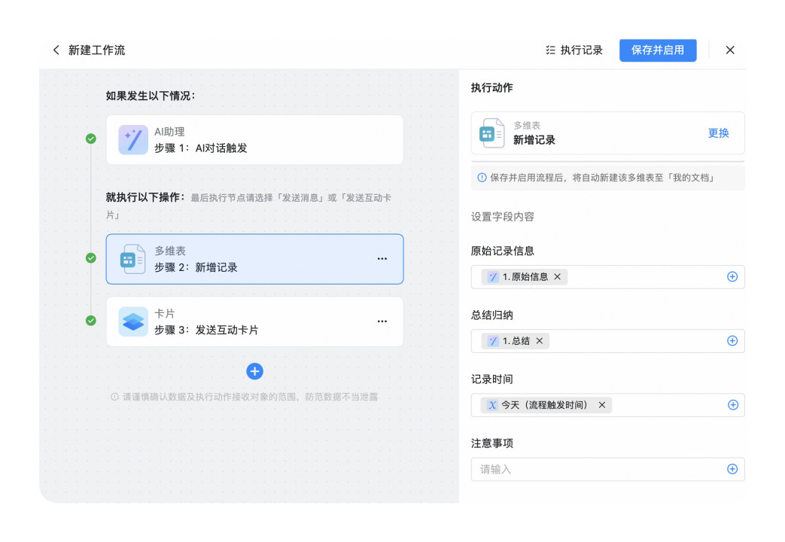Click the 多维表 icon in 执行动作 panel
This screenshot has height=542, width=785.
tap(491, 133)
